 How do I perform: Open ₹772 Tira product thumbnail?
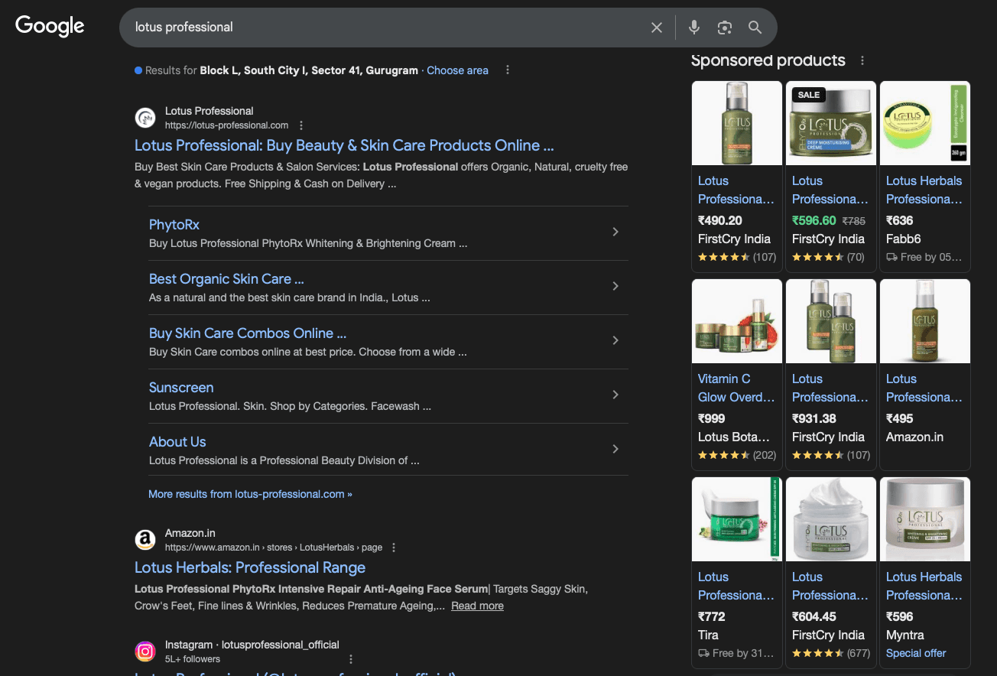(x=737, y=519)
